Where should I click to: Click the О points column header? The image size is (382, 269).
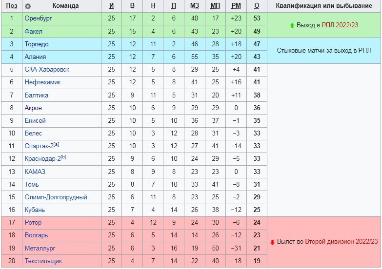coord(257,6)
